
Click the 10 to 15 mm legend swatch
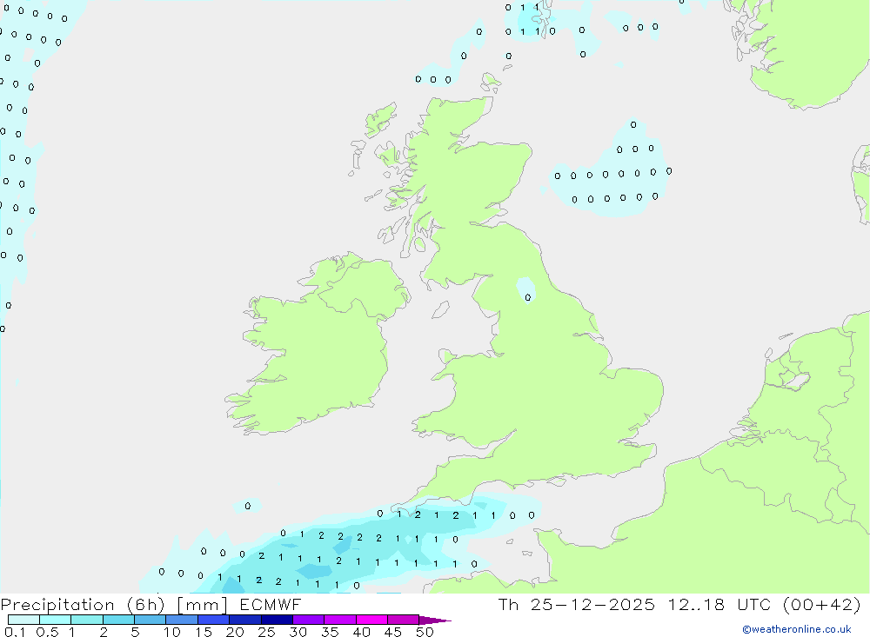pos(182,620)
